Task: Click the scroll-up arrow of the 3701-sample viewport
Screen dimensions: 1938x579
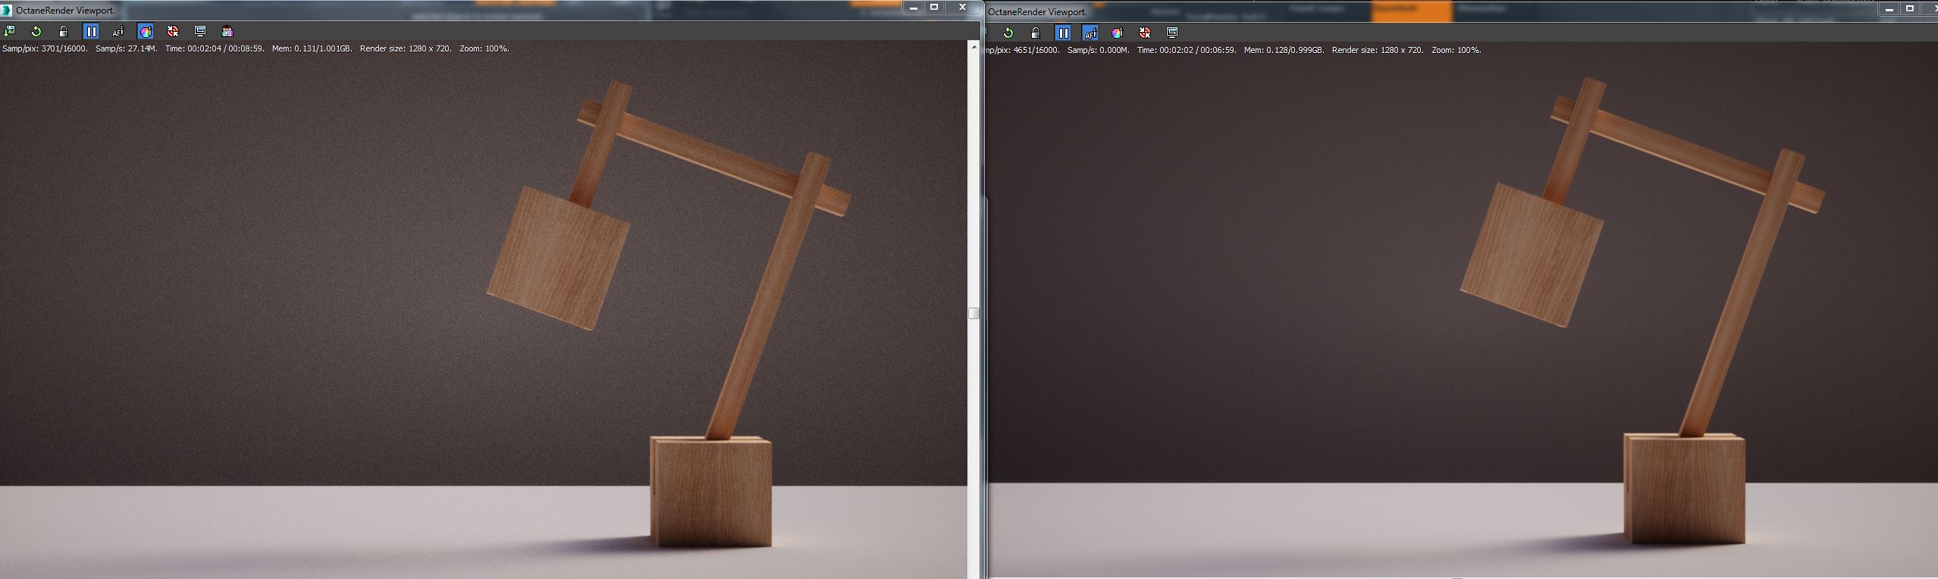Action: click(x=974, y=47)
